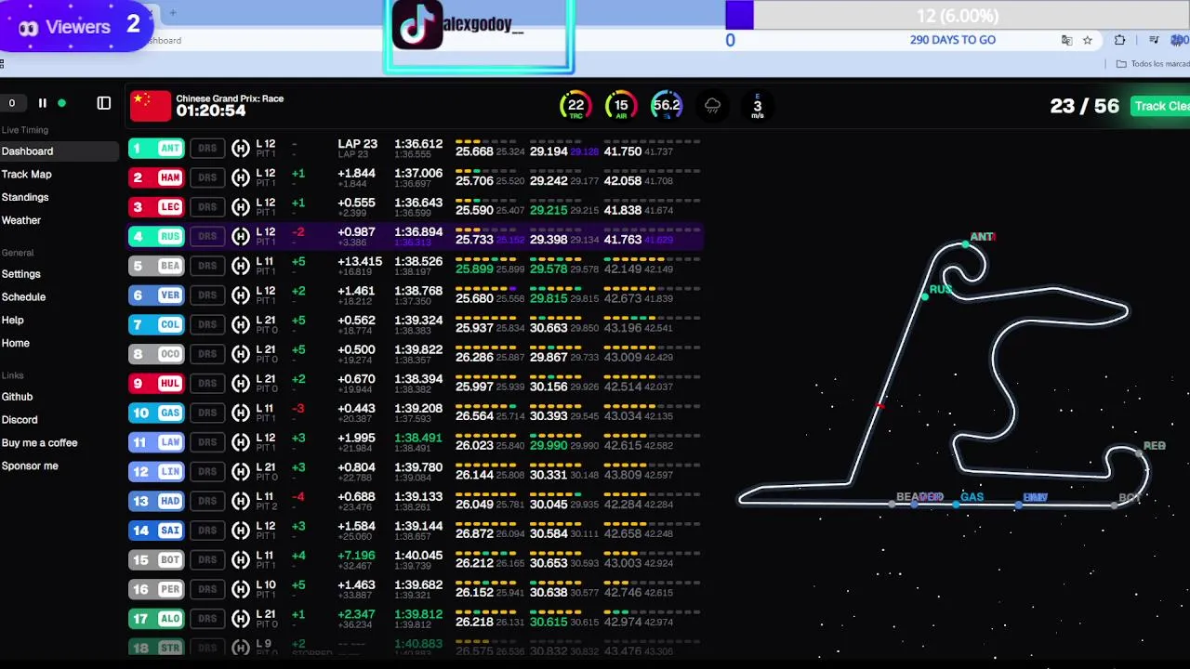This screenshot has height=669, width=1190.
Task: Go to Home in the sidebar
Action: [16, 343]
